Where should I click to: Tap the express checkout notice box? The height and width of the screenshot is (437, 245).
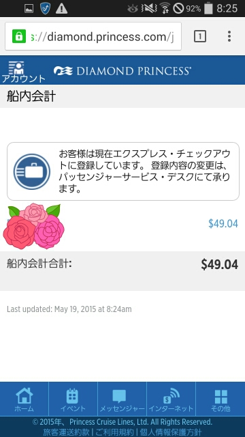pyautogui.click(x=123, y=171)
